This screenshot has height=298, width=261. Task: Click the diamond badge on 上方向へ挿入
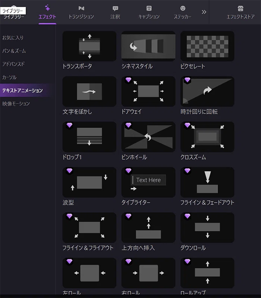click(128, 216)
